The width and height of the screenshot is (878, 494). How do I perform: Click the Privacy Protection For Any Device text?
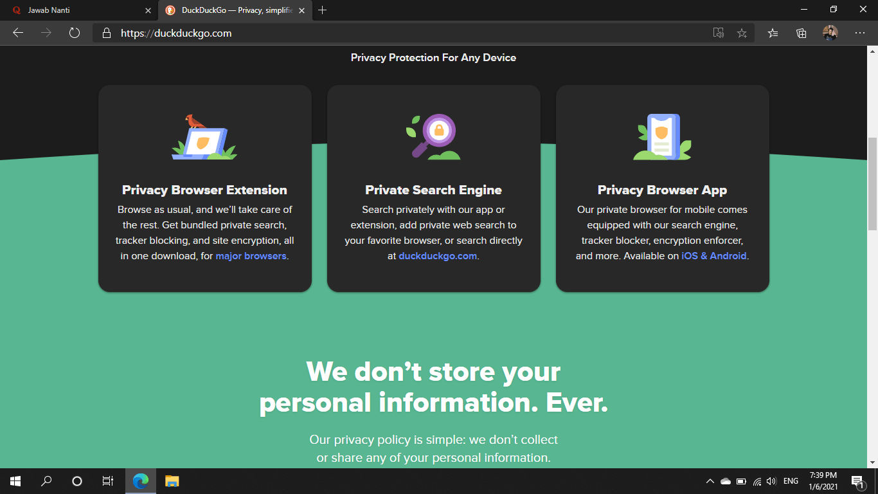pyautogui.click(x=433, y=57)
